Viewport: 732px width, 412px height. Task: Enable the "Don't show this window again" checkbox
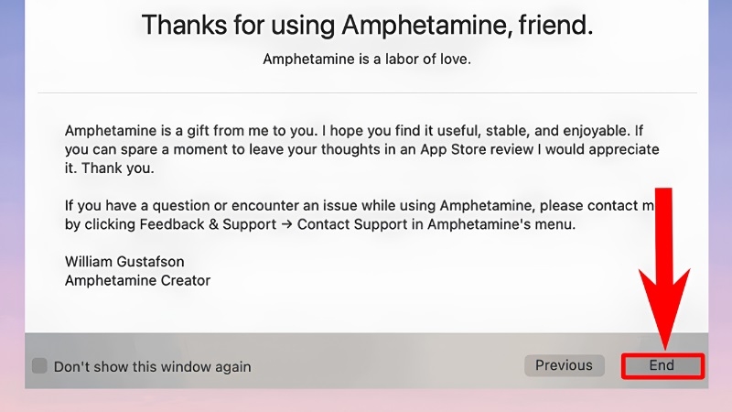click(x=39, y=366)
